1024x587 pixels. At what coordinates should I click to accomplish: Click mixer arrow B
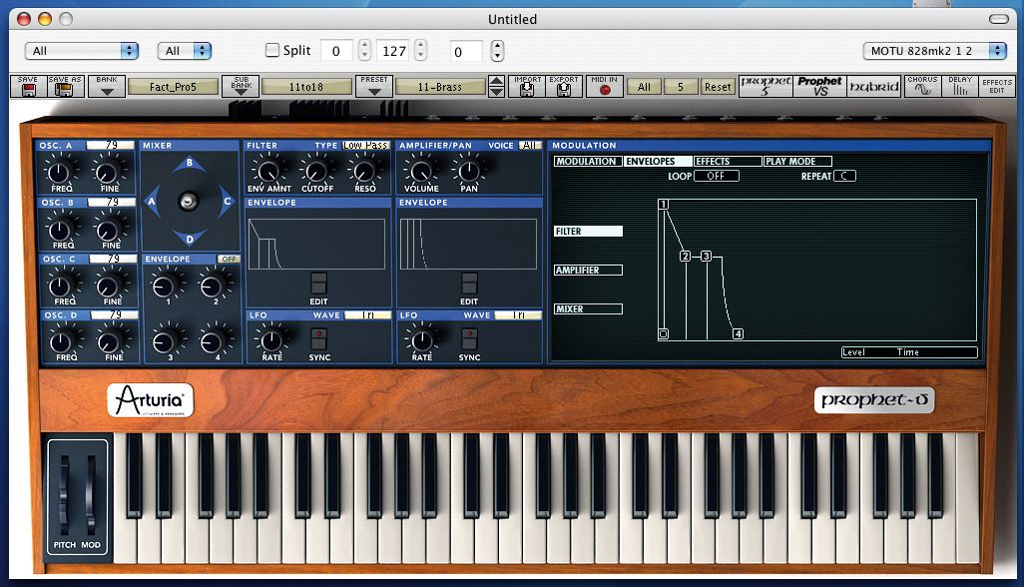click(x=190, y=164)
